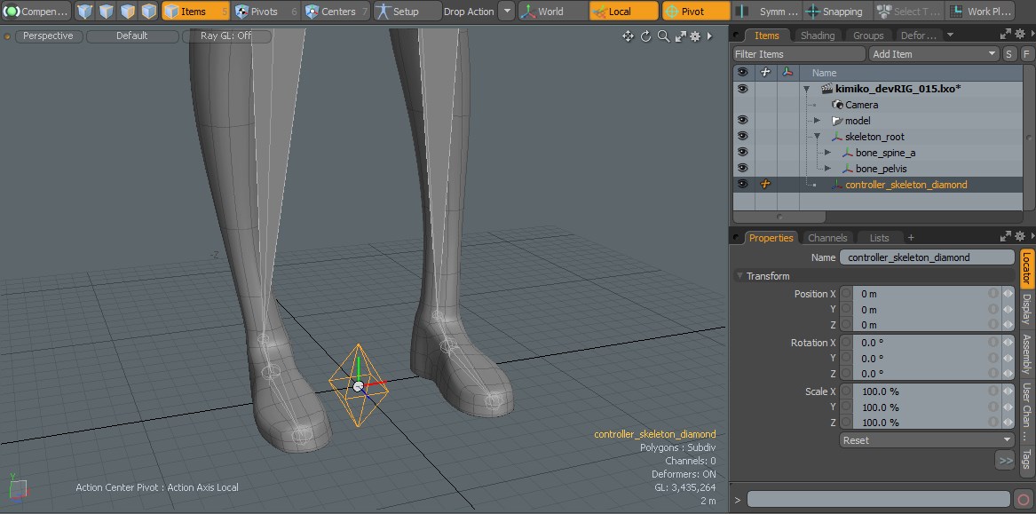The width and height of the screenshot is (1036, 514).
Task: Expand the model item
Action: pos(818,120)
